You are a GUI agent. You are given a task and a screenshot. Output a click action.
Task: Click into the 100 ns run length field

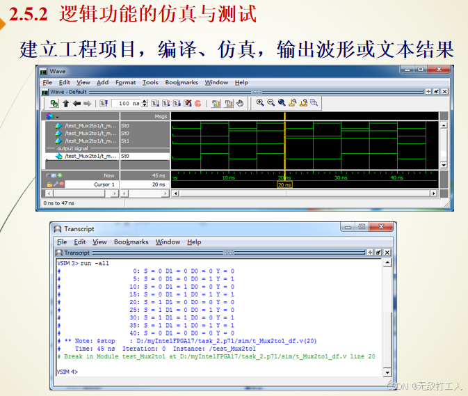point(127,103)
